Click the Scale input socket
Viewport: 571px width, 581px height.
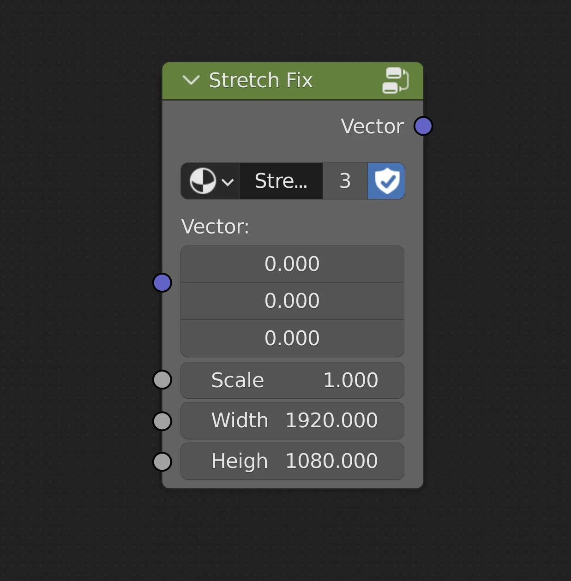[x=162, y=380]
